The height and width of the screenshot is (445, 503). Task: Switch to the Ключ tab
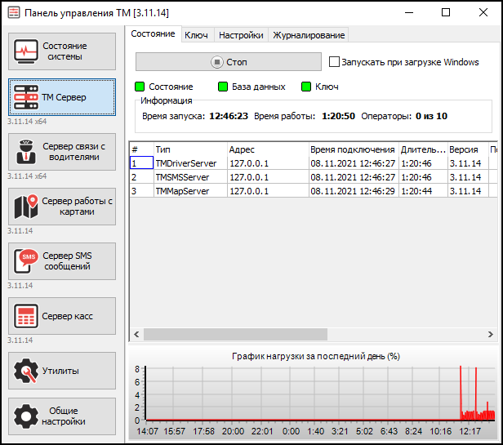pyautogui.click(x=196, y=35)
